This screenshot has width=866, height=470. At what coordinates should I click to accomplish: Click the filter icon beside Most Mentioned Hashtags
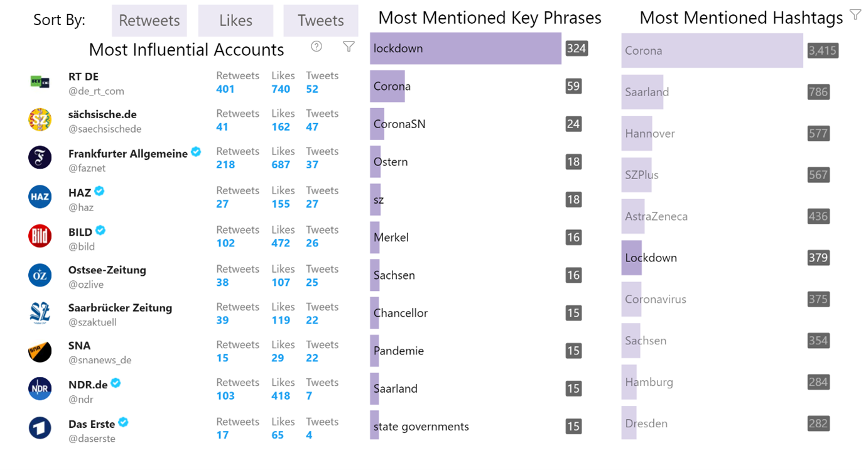[x=855, y=14]
